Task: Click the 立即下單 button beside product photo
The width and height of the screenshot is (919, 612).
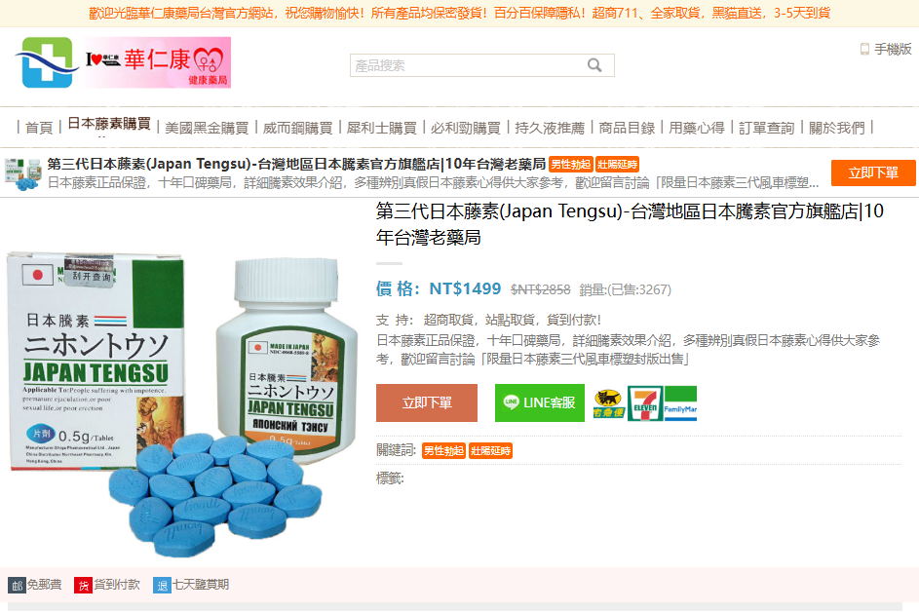Action: [x=427, y=402]
